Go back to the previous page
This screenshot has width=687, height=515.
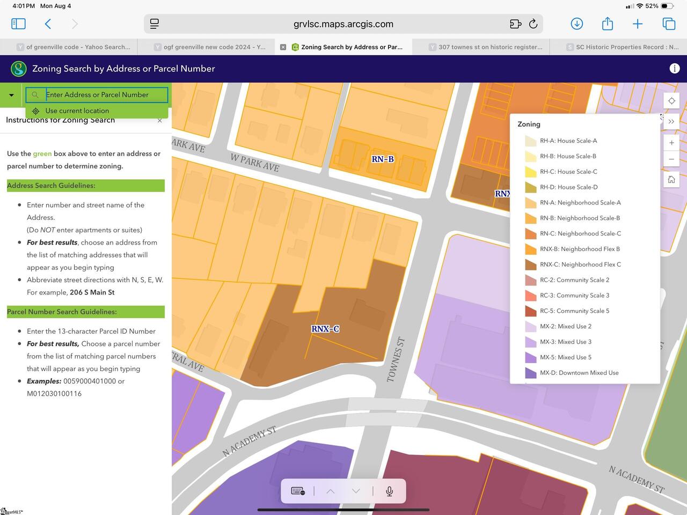pos(48,24)
